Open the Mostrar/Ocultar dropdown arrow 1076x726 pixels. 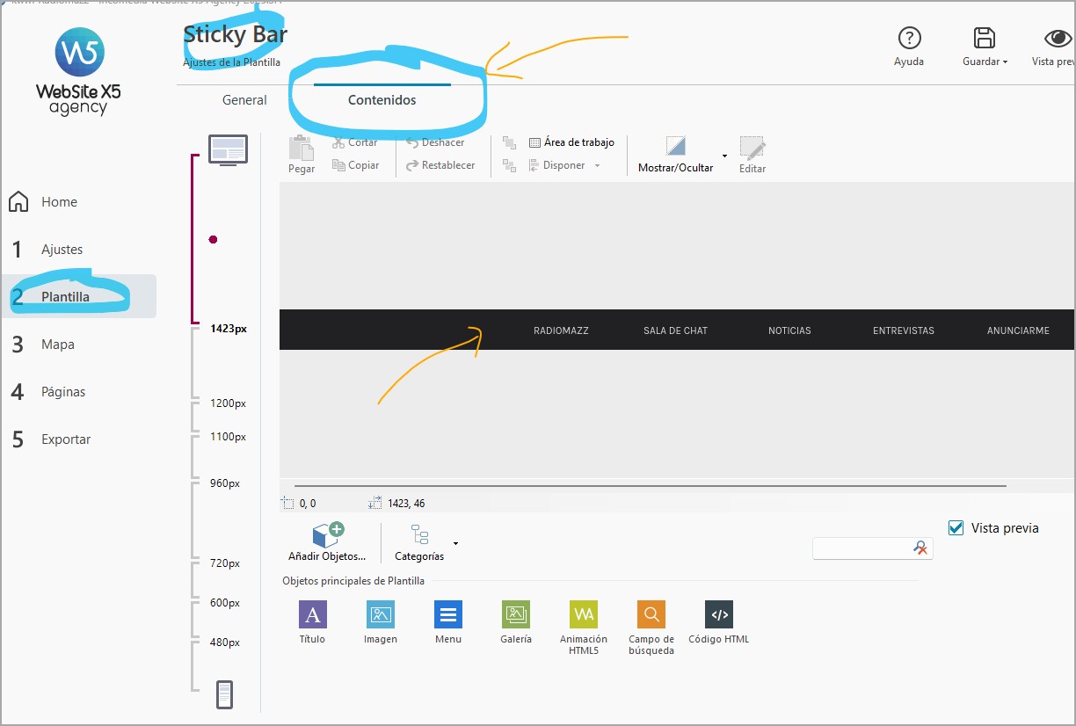pos(724,156)
